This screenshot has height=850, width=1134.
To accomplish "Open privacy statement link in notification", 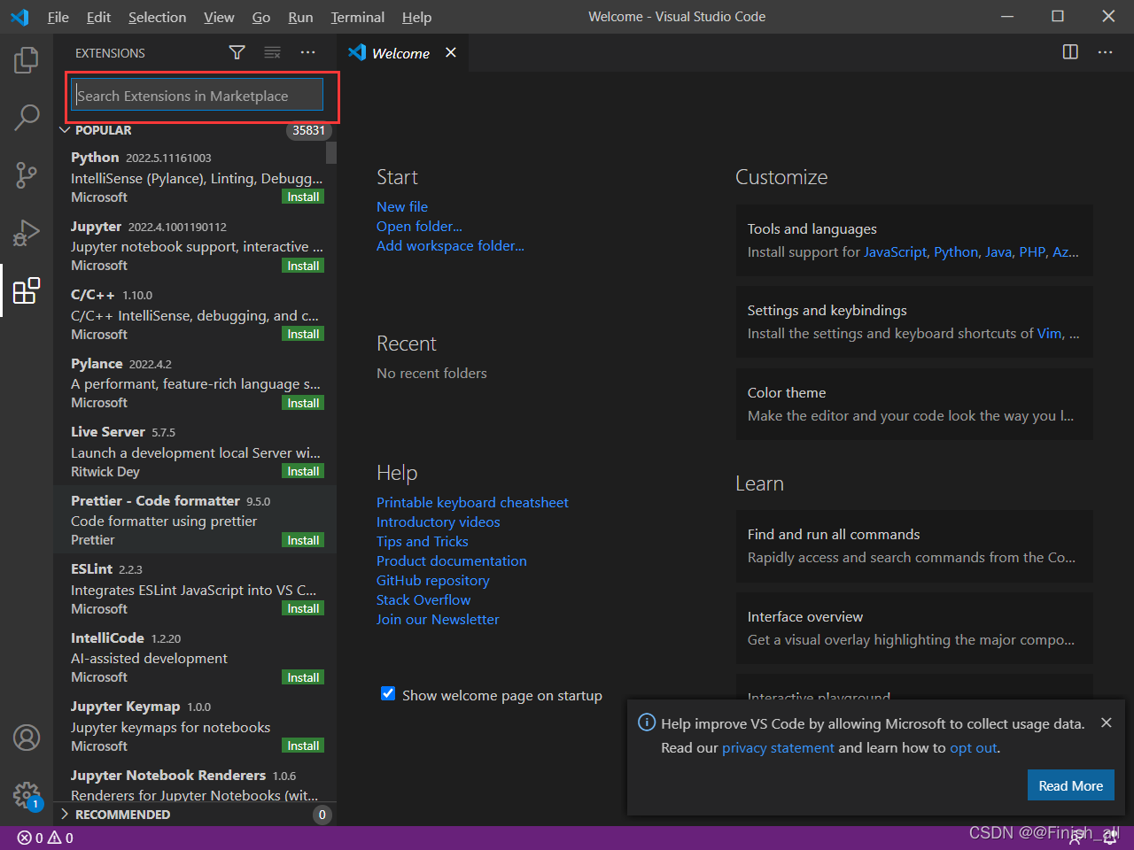I will [x=778, y=747].
